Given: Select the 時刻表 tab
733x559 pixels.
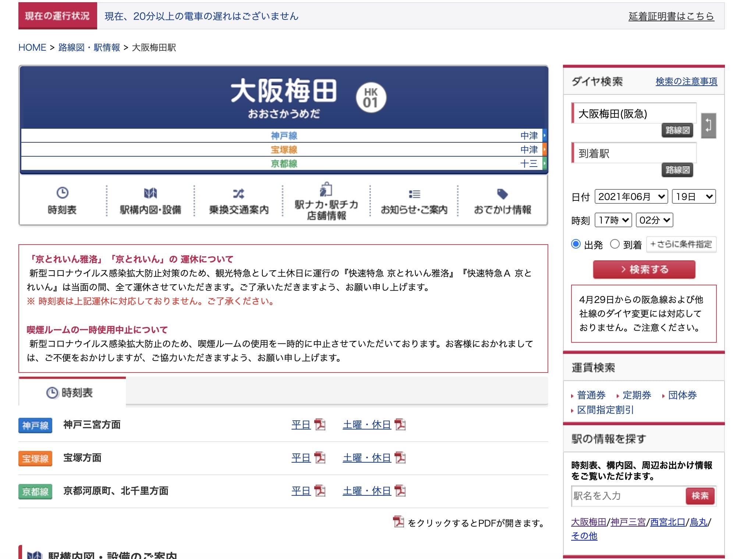Looking at the screenshot, I should click(x=72, y=392).
